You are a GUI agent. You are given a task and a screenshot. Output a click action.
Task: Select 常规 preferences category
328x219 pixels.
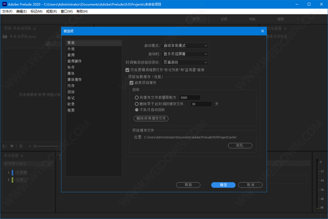click(94, 43)
